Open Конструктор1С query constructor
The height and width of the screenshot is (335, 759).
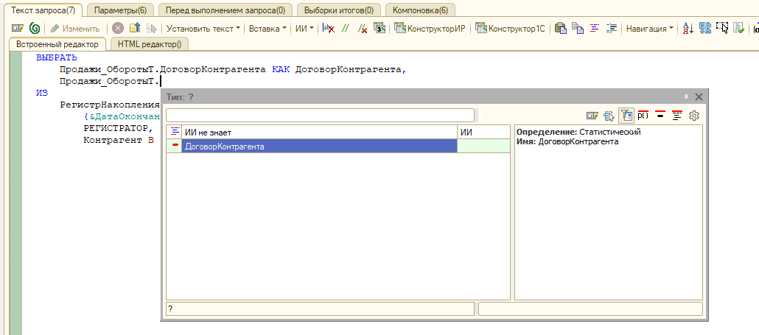tap(510, 29)
